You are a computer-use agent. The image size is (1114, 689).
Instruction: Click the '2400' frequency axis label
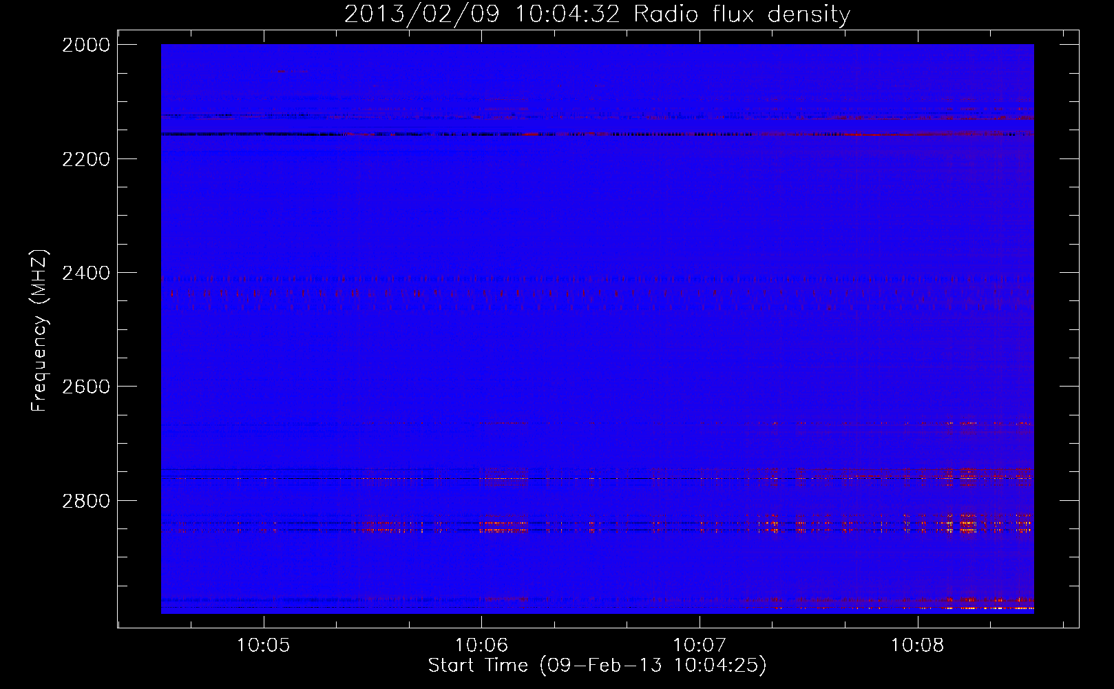point(86,273)
